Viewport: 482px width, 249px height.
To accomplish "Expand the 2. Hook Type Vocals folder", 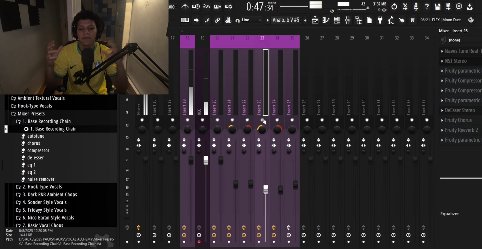I will tap(42, 187).
